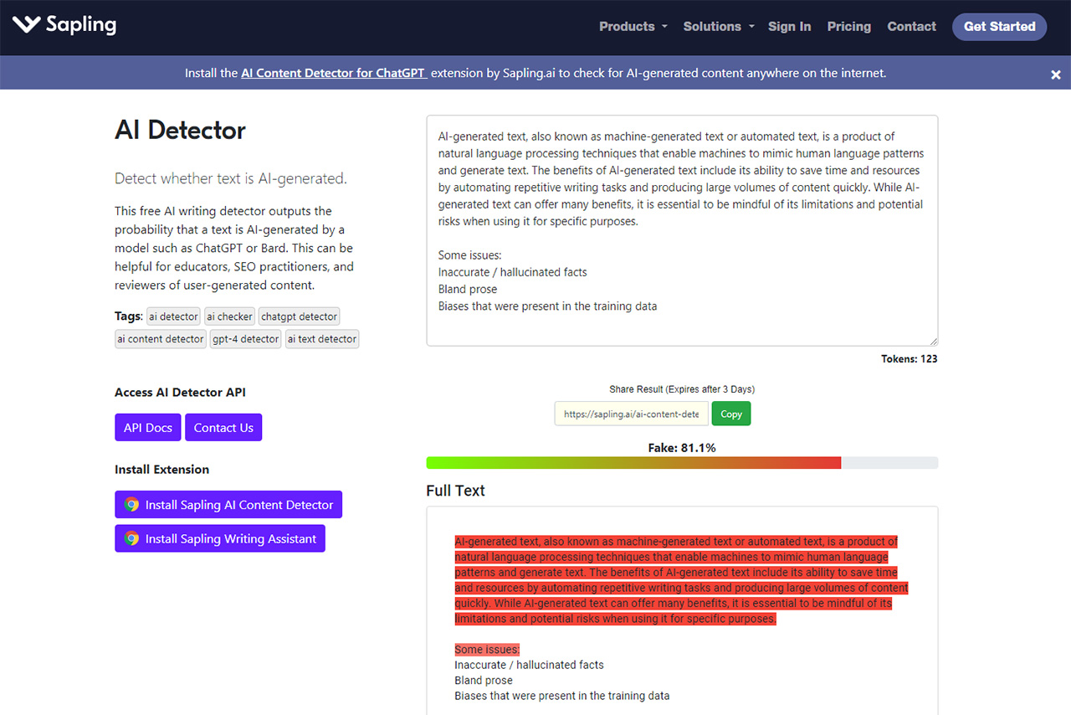1071x715 pixels.
Task: Select the share result URL field
Action: [x=631, y=414]
